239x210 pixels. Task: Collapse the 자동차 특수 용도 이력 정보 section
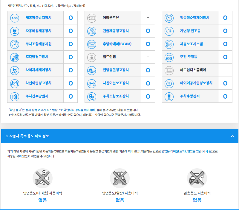click(x=232, y=136)
